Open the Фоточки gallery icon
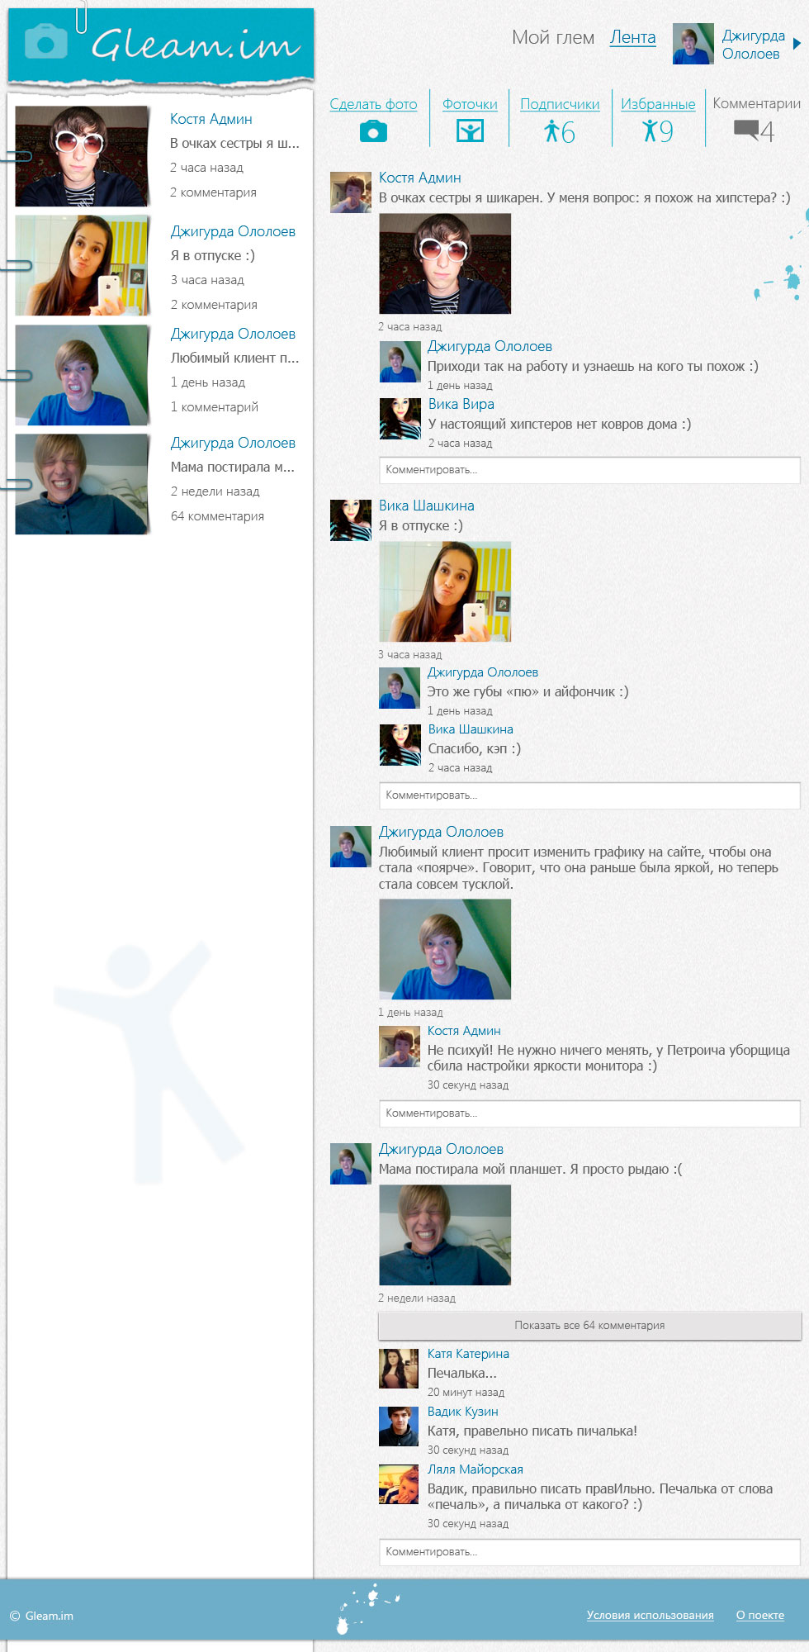The height and width of the screenshot is (1652, 809). tap(470, 131)
